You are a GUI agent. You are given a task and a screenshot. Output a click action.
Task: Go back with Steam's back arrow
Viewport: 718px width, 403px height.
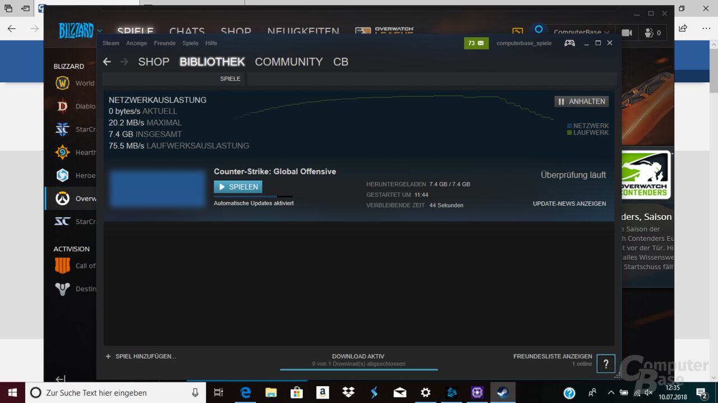tap(107, 62)
